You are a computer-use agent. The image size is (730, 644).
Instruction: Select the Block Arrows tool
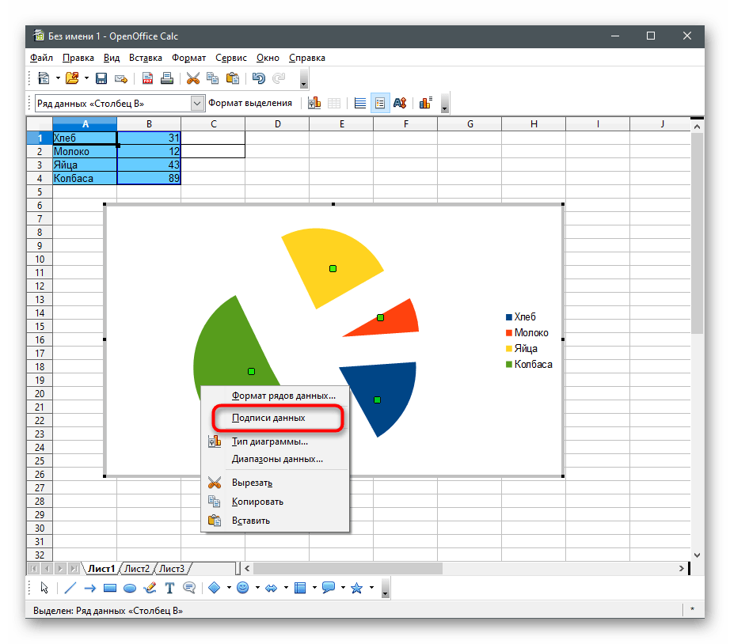click(x=271, y=588)
